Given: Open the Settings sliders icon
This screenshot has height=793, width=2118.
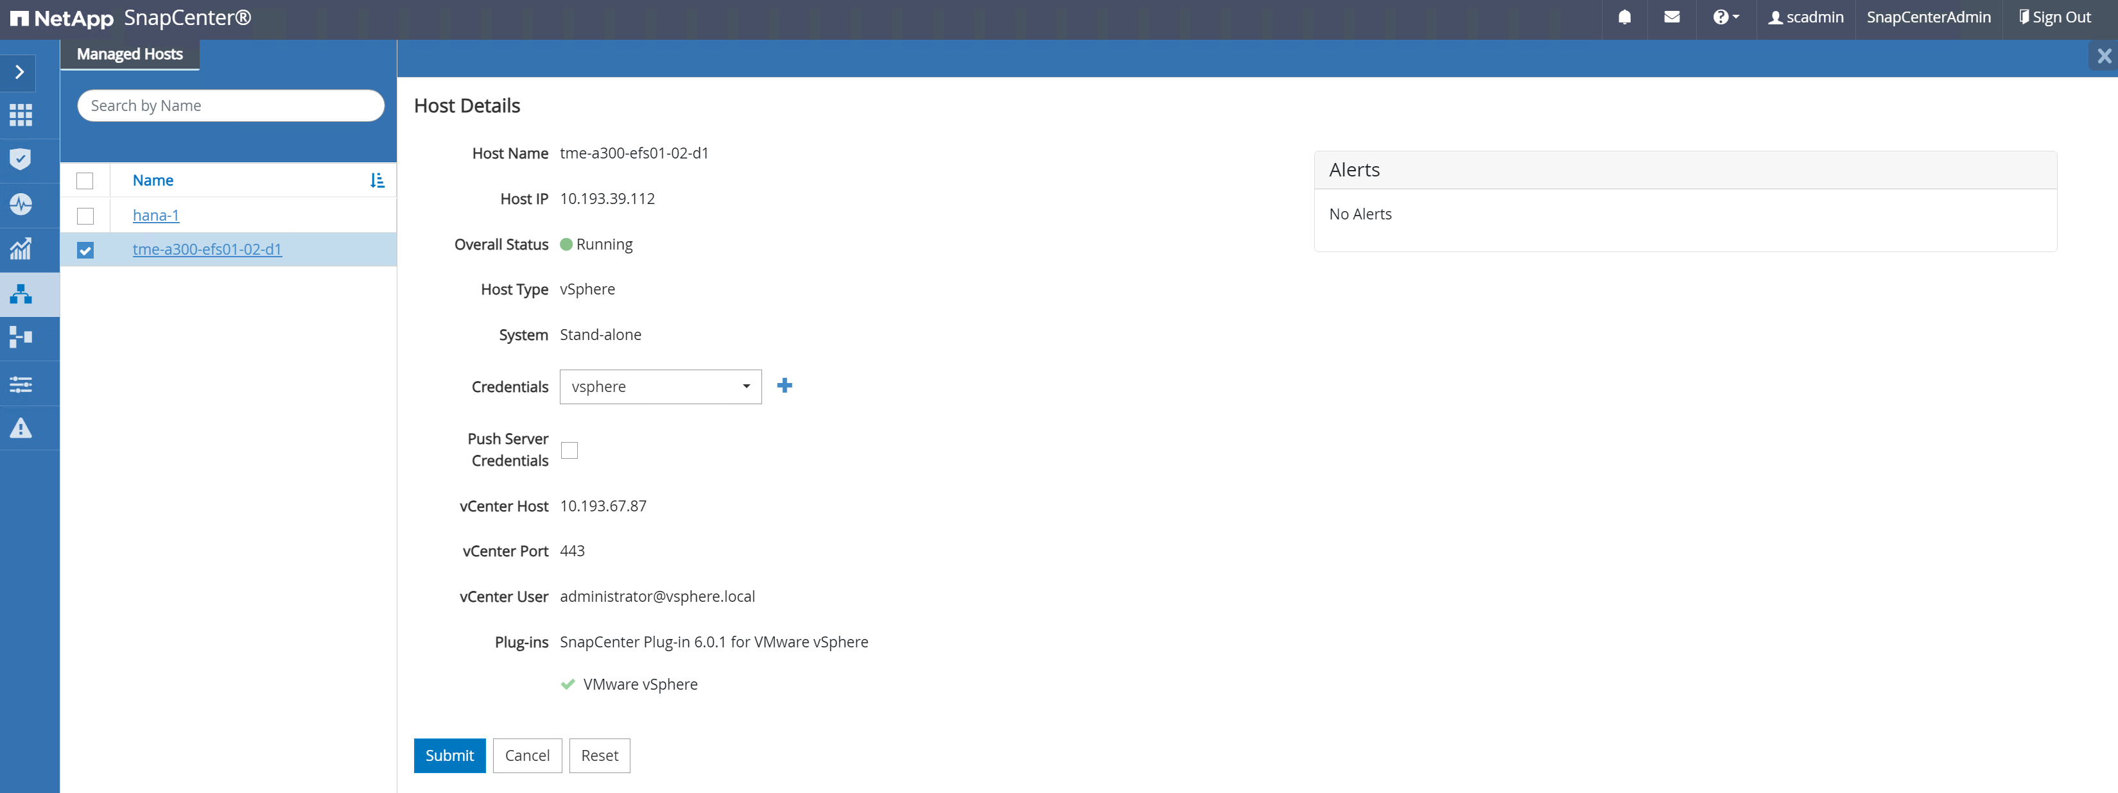Looking at the screenshot, I should pyautogui.click(x=21, y=384).
